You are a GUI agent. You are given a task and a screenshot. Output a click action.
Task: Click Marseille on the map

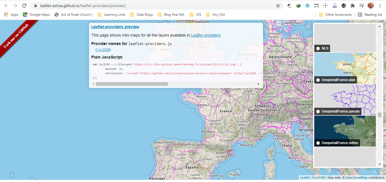[247, 145]
